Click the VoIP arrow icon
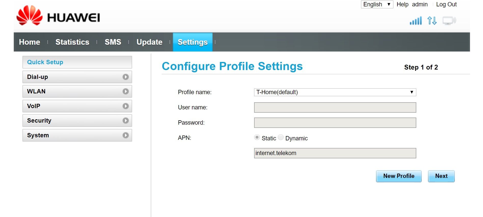Image resolution: width=483 pixels, height=217 pixels. click(x=126, y=106)
